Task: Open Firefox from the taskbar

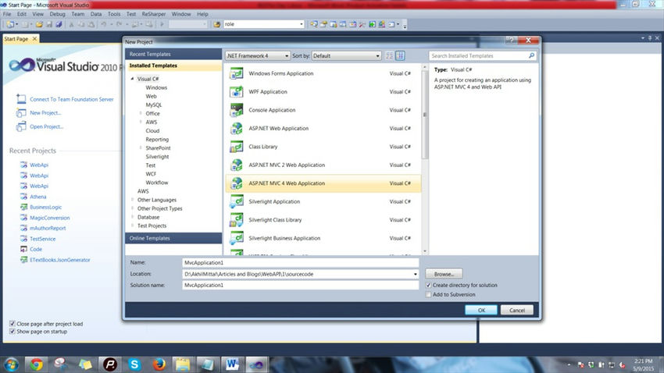Action: (159, 364)
